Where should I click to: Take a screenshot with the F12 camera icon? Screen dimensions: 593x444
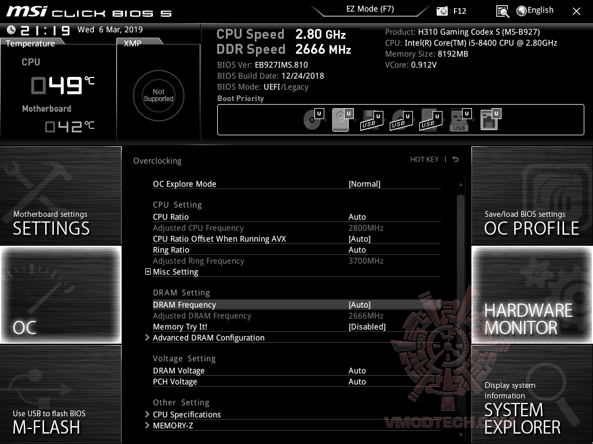(x=442, y=12)
